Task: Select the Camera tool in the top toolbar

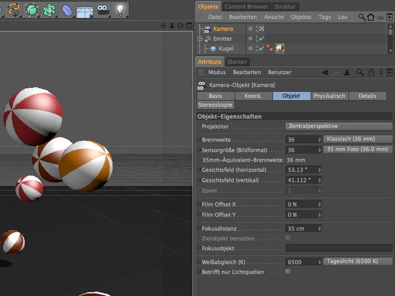Action: [103, 9]
